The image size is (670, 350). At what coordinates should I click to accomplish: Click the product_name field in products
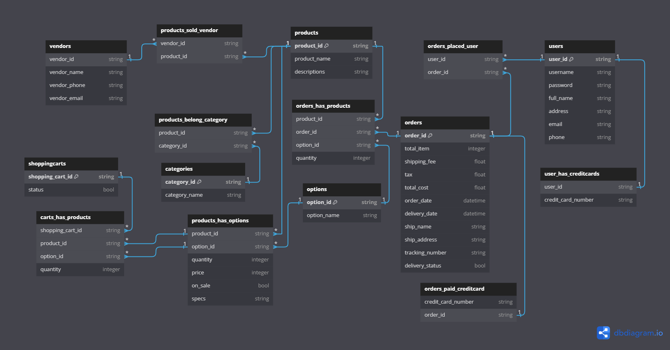(x=332, y=59)
